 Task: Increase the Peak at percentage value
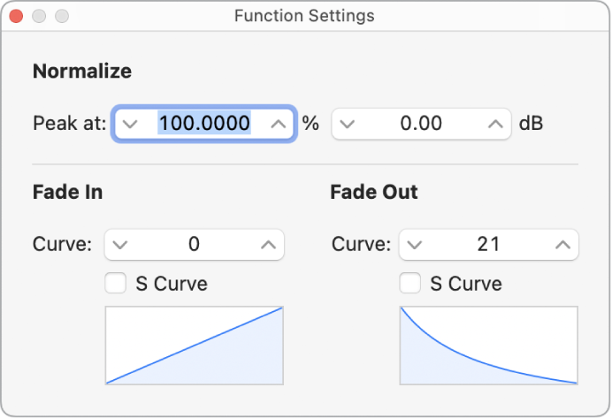(278, 124)
